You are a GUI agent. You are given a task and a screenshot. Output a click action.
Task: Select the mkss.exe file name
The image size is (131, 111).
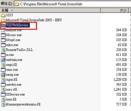[x=12, y=45]
